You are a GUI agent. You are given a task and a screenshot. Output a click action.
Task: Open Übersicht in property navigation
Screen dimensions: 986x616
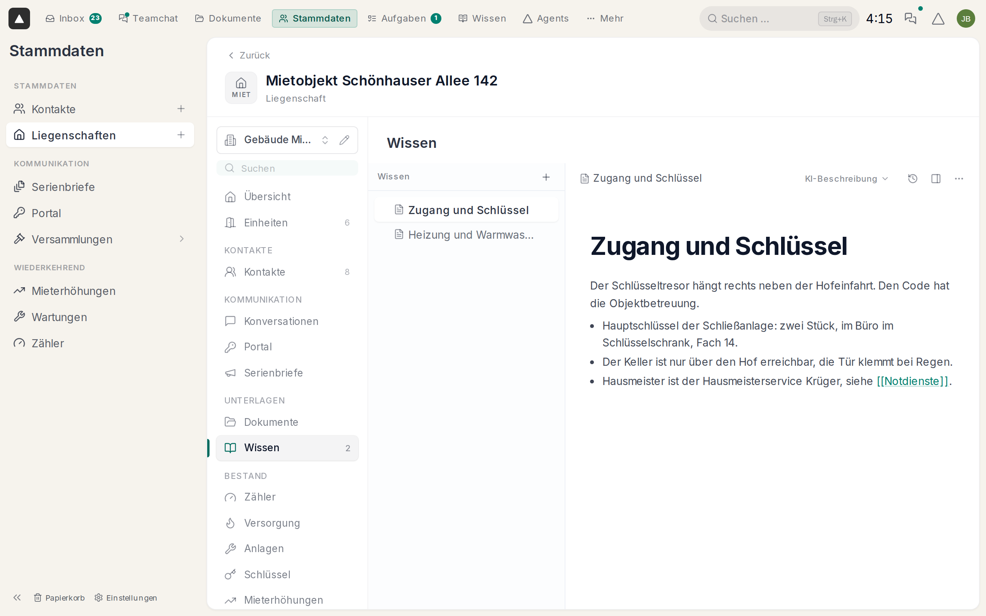287,197
